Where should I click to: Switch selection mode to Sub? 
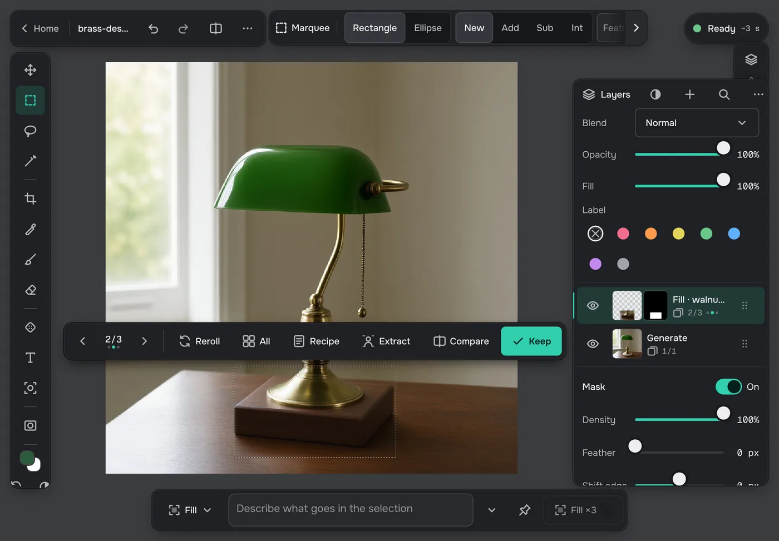click(x=545, y=28)
